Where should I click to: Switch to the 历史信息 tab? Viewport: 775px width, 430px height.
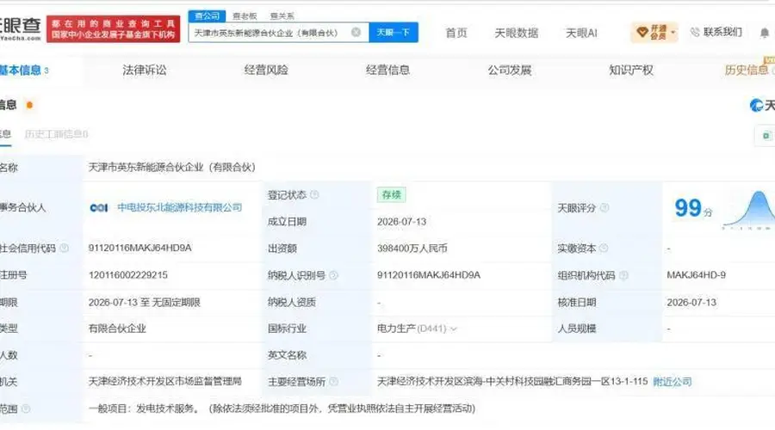point(747,71)
